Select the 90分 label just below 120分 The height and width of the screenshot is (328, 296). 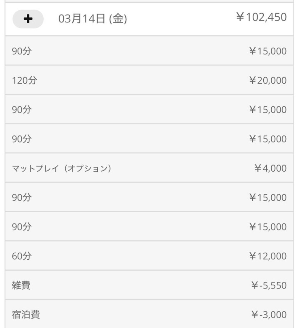coord(22,110)
